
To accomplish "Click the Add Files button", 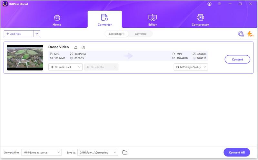I will (x=18, y=34).
